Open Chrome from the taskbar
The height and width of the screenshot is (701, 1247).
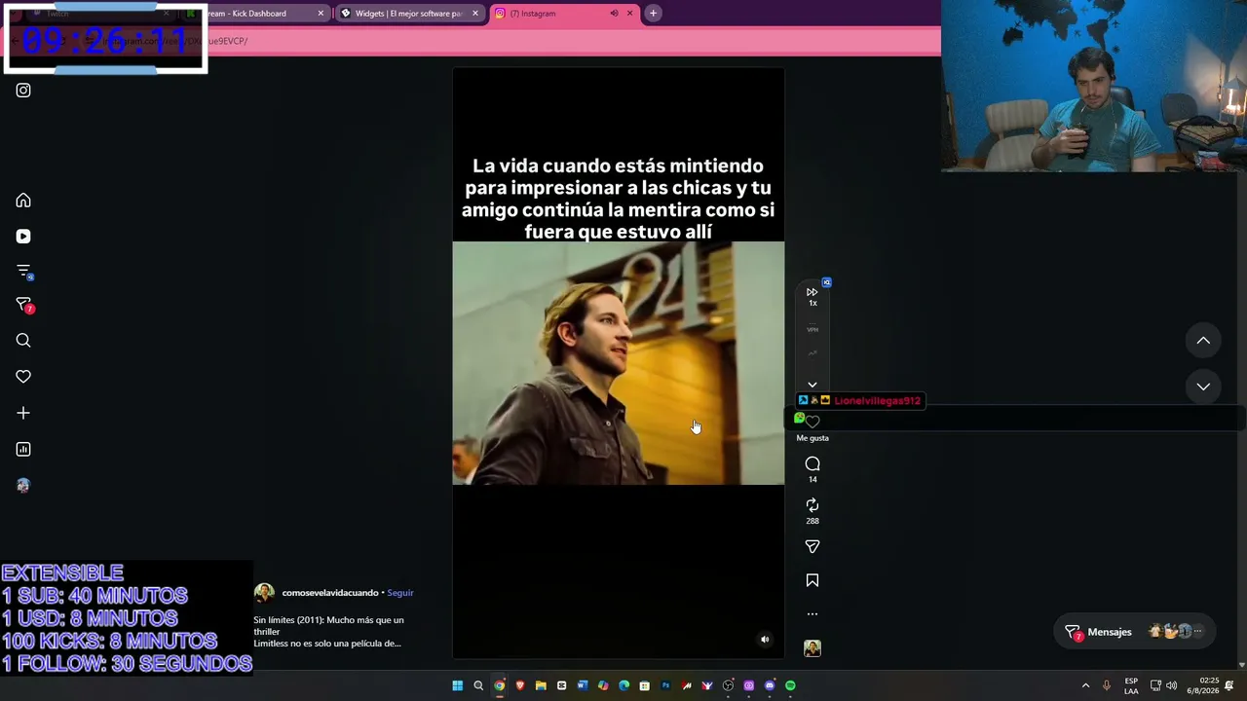tap(499, 685)
